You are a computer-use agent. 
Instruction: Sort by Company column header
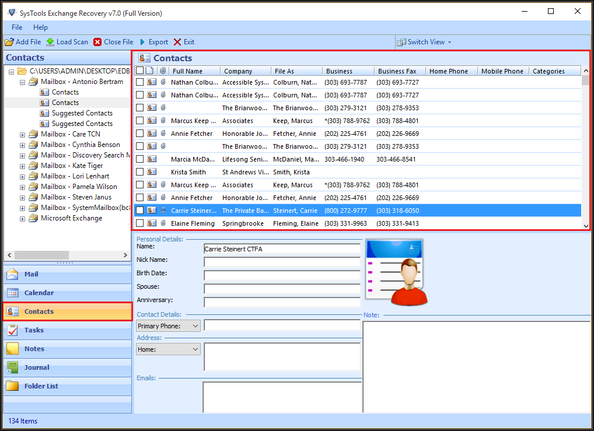click(246, 71)
